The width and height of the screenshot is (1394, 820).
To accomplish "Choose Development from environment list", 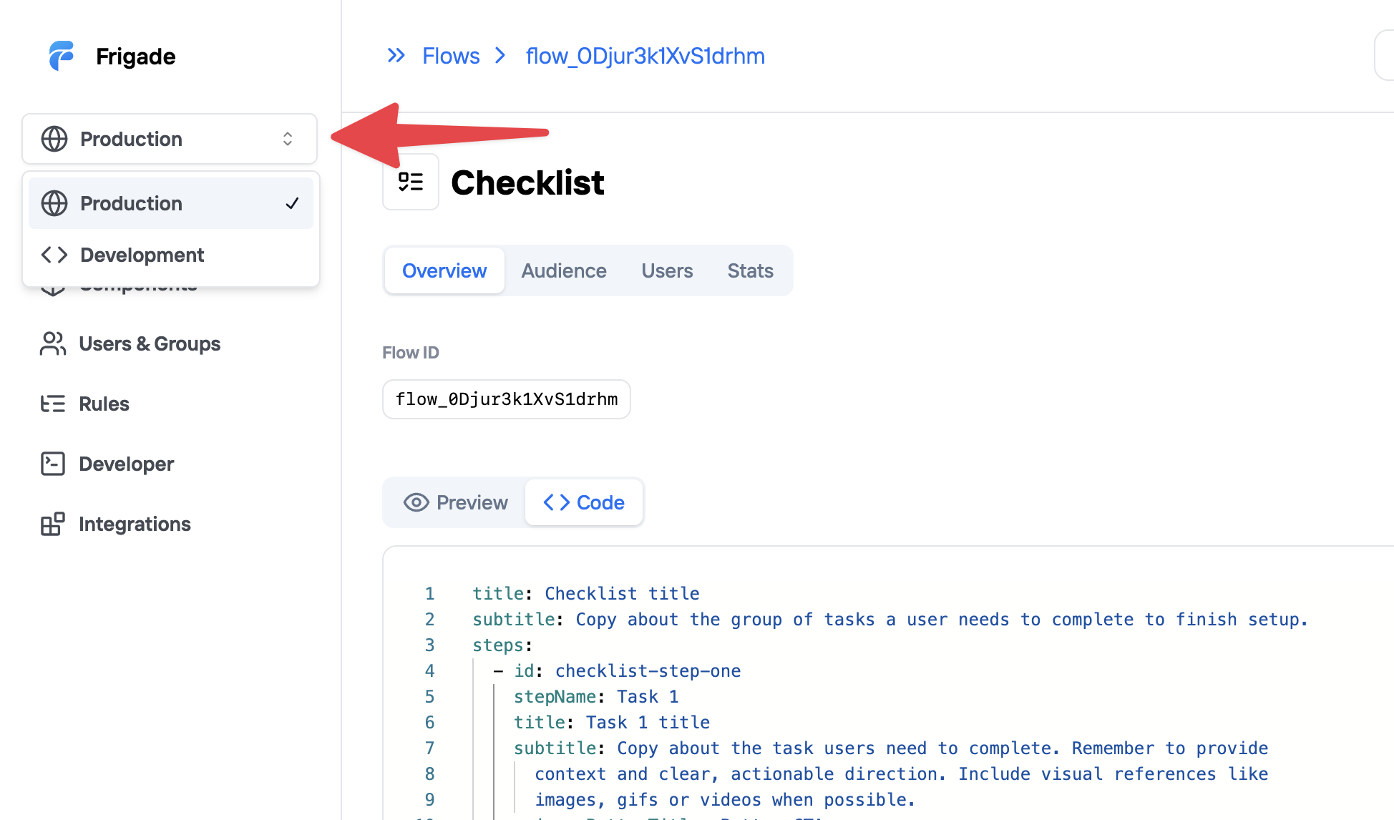I will coord(142,255).
